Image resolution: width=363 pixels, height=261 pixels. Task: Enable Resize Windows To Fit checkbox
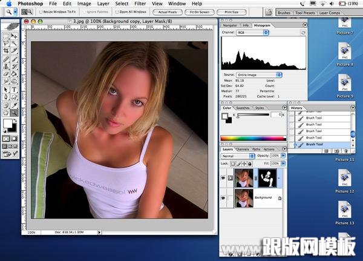click(x=41, y=12)
